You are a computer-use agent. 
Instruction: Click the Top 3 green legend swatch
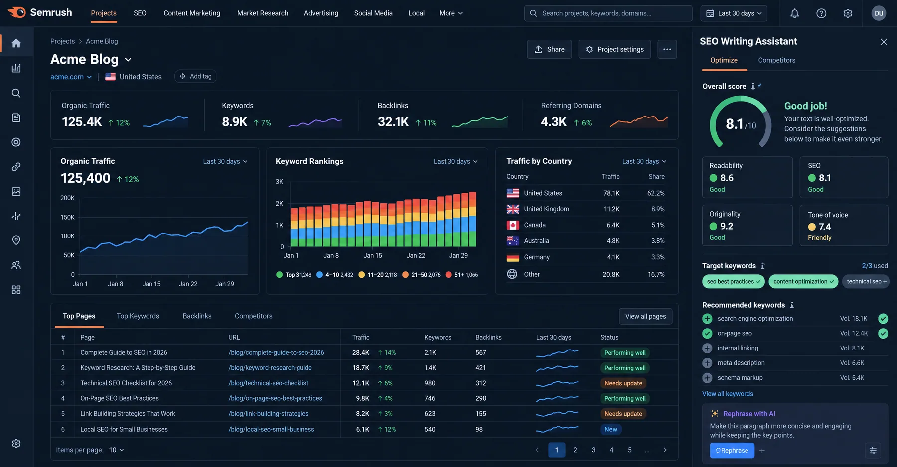click(280, 275)
